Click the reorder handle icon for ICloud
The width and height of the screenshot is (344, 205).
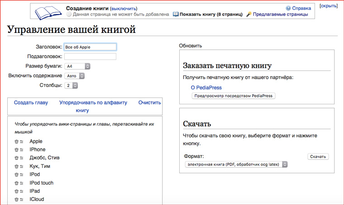pos(22,199)
